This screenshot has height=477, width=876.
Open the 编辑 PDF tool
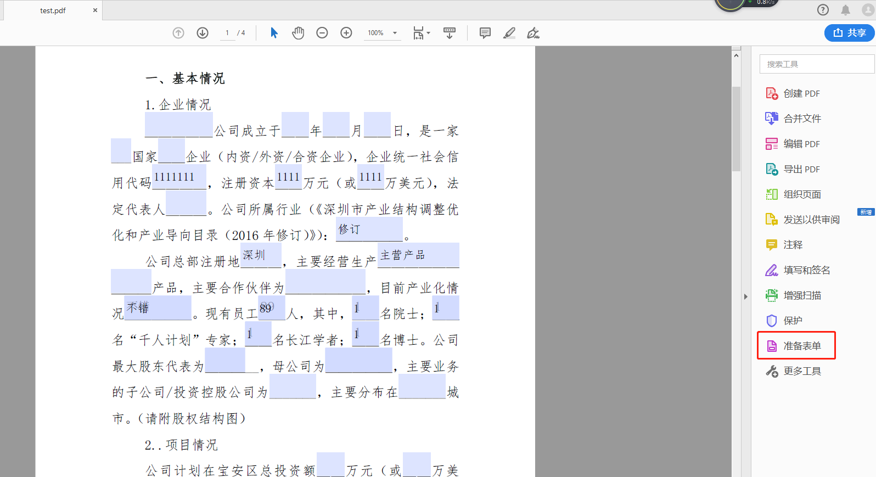793,144
